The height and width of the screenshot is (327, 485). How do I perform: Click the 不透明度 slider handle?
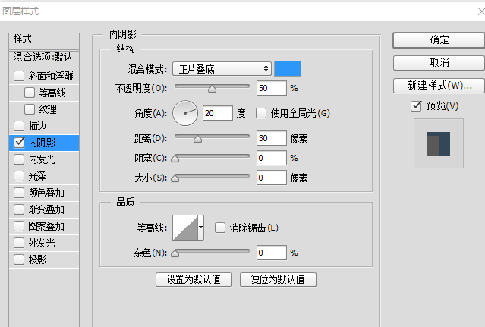[x=213, y=90]
